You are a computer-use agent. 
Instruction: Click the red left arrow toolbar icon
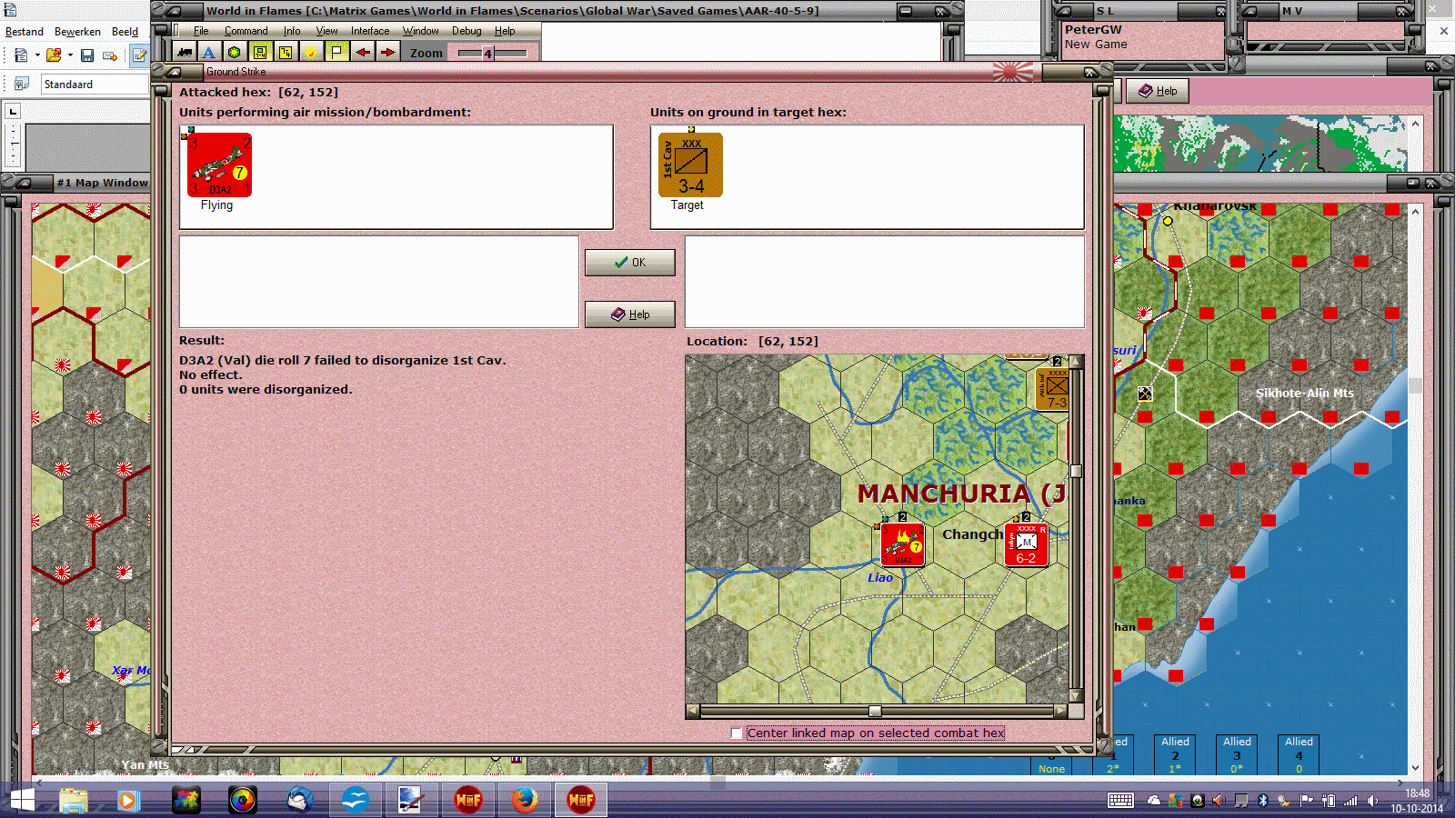[363, 52]
